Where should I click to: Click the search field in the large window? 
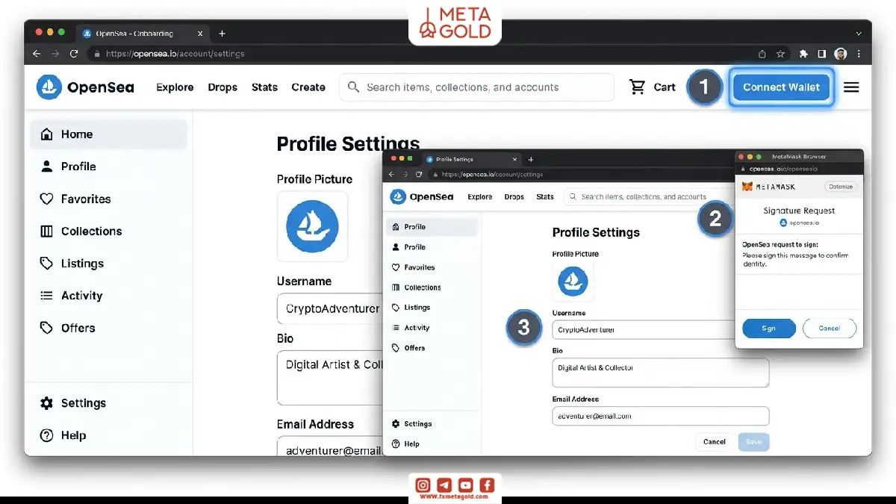(476, 87)
